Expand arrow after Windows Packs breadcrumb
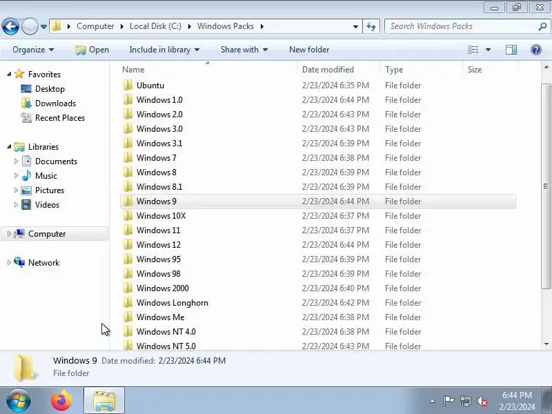The width and height of the screenshot is (552, 414). click(x=262, y=26)
